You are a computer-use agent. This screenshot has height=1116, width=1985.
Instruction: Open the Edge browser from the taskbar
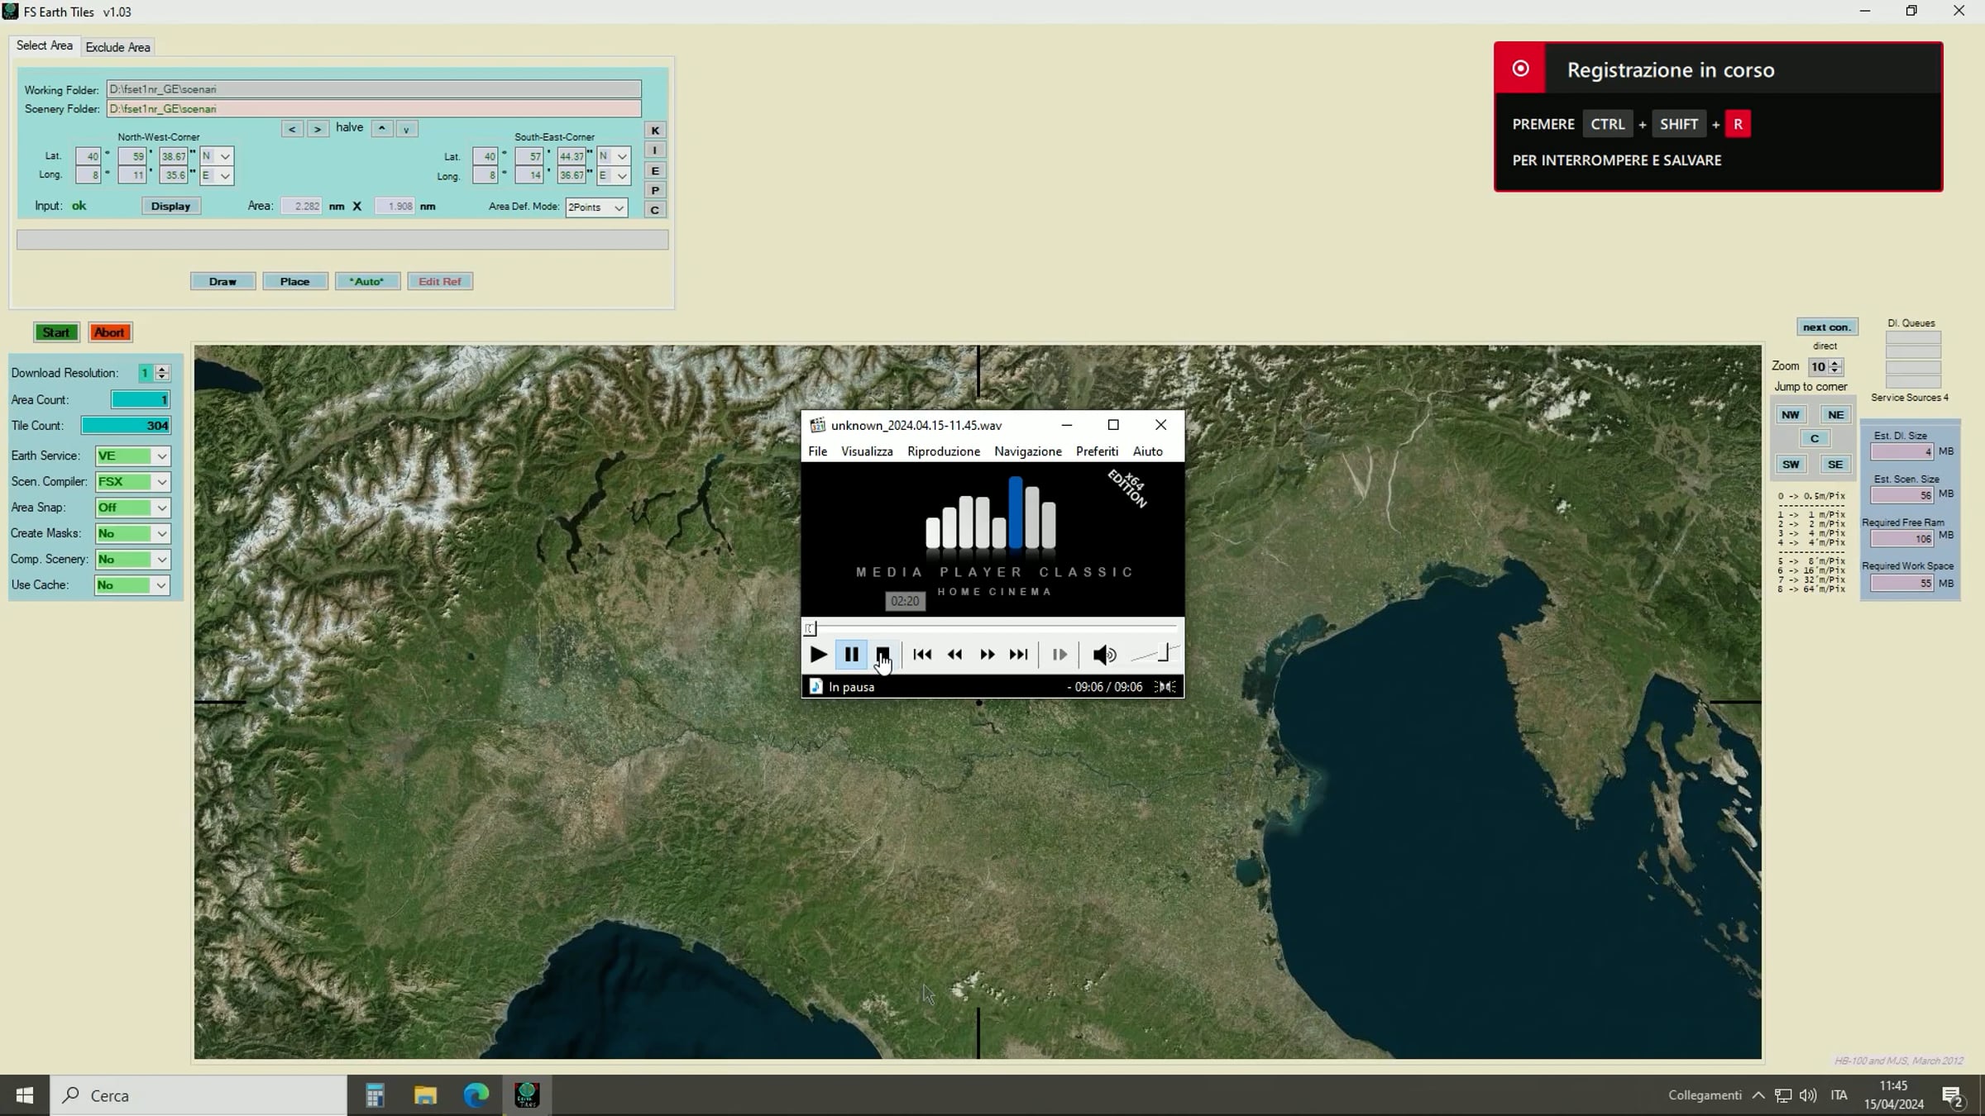point(476,1095)
